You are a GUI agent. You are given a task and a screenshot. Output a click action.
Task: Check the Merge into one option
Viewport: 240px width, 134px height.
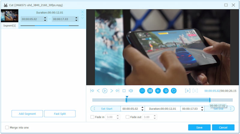pyautogui.click(x=7, y=127)
